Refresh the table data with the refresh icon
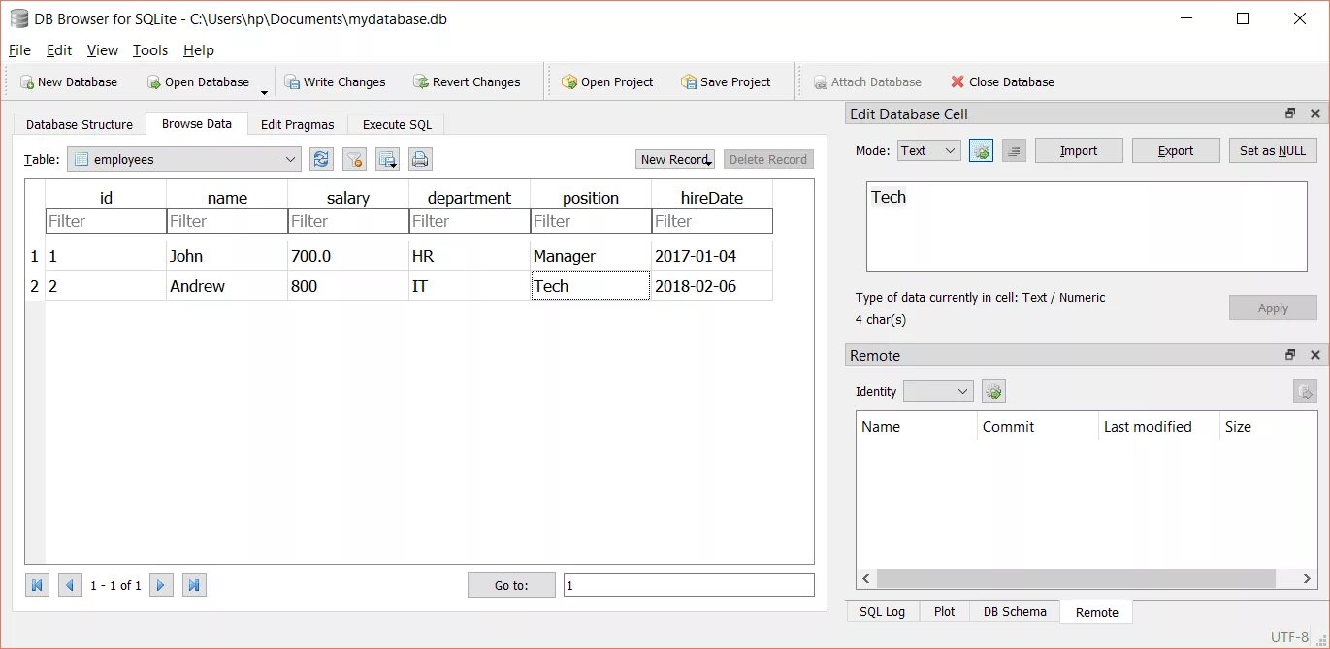 click(321, 159)
